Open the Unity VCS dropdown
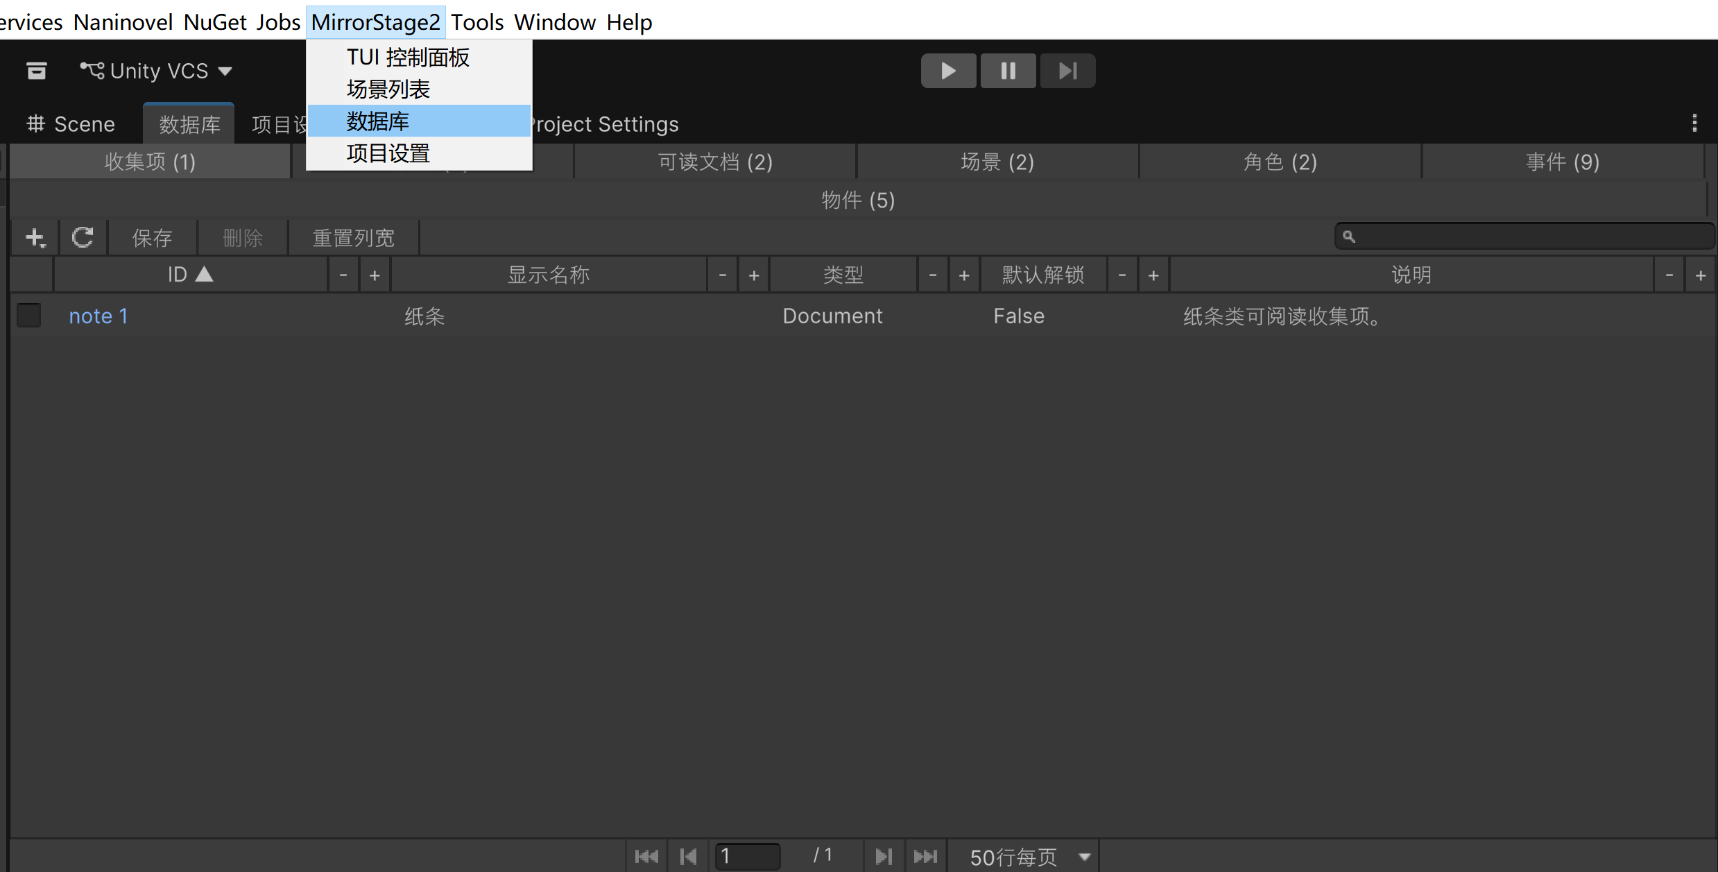The height and width of the screenshot is (872, 1718). 157,71
